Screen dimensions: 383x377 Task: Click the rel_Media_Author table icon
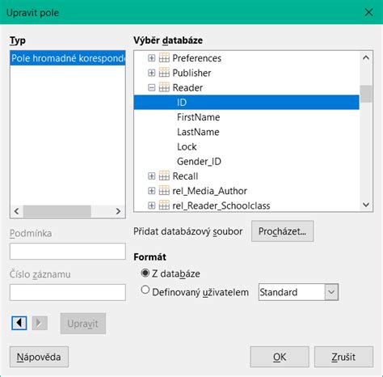(164, 191)
